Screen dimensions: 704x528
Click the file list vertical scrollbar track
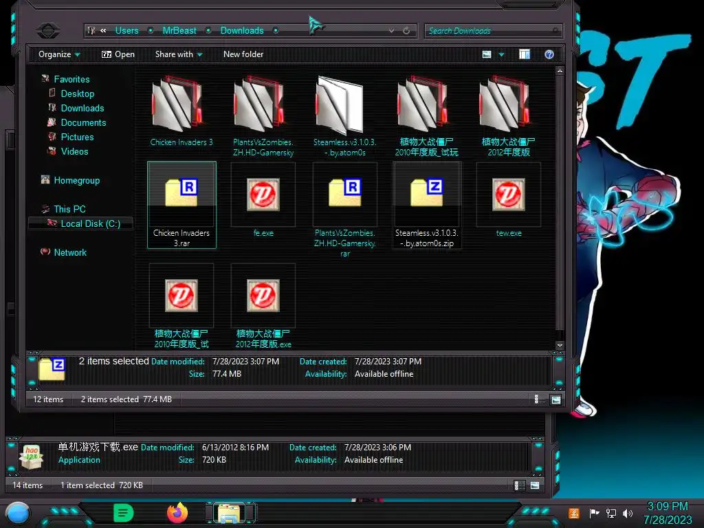point(560,208)
